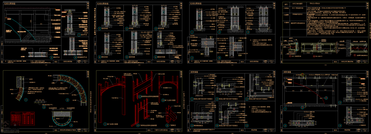Image resolution: width=371 pixels, height=134 pixels.
Task: Click marker 2 in the teal cutaway elevation sheet
Action: coord(51,57)
